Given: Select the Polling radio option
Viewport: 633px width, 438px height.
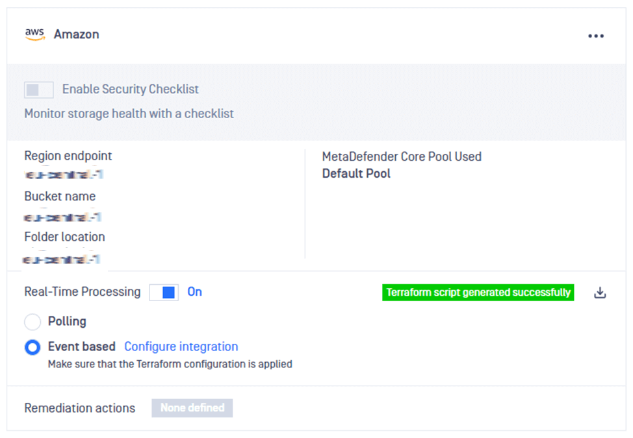Looking at the screenshot, I should coord(32,322).
